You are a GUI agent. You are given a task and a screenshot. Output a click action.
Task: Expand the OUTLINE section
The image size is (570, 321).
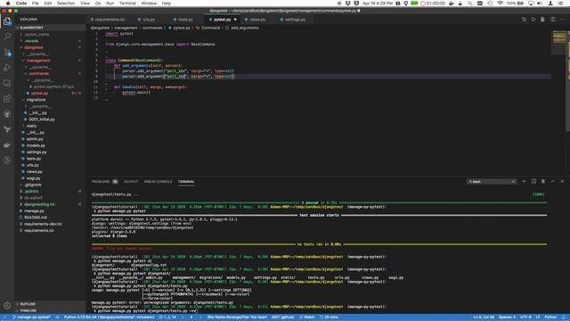click(x=28, y=304)
